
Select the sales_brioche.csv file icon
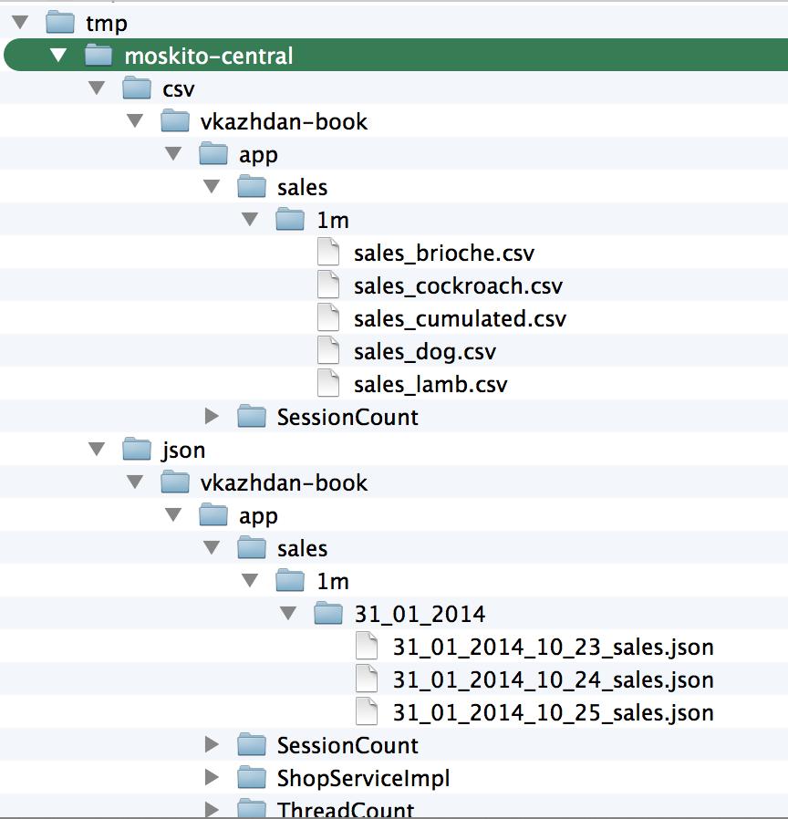pyautogui.click(x=328, y=252)
